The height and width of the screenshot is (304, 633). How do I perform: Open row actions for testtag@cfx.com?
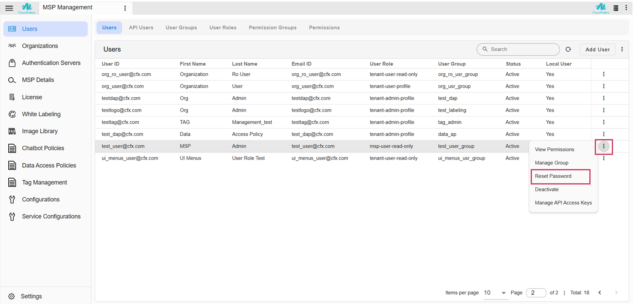pos(603,122)
